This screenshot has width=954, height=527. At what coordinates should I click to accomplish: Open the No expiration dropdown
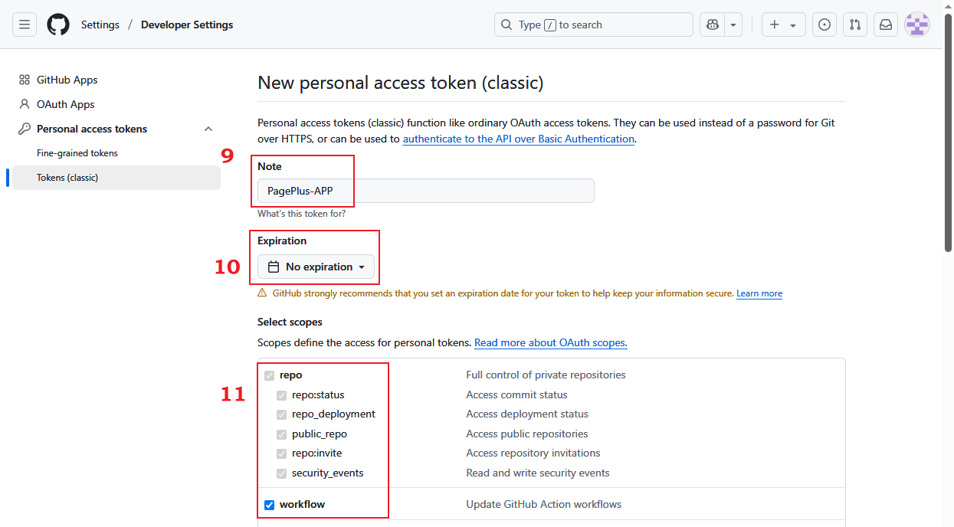point(316,267)
